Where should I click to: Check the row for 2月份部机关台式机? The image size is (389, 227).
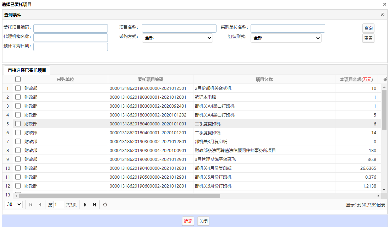click(x=18, y=88)
